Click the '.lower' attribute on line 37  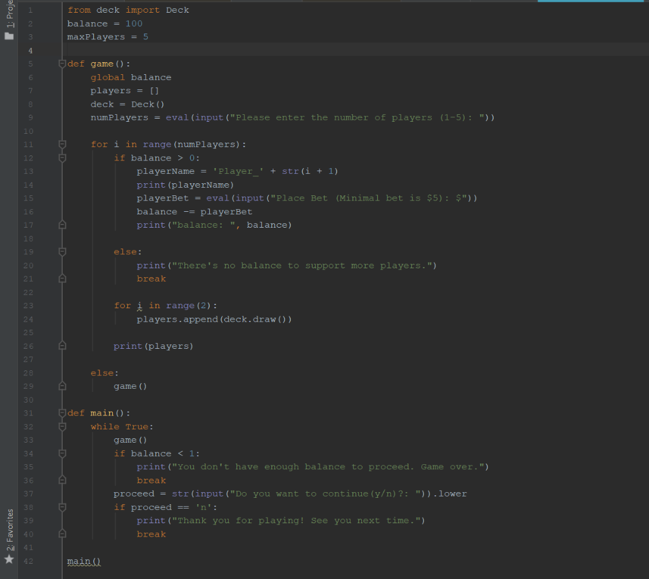[450, 493]
